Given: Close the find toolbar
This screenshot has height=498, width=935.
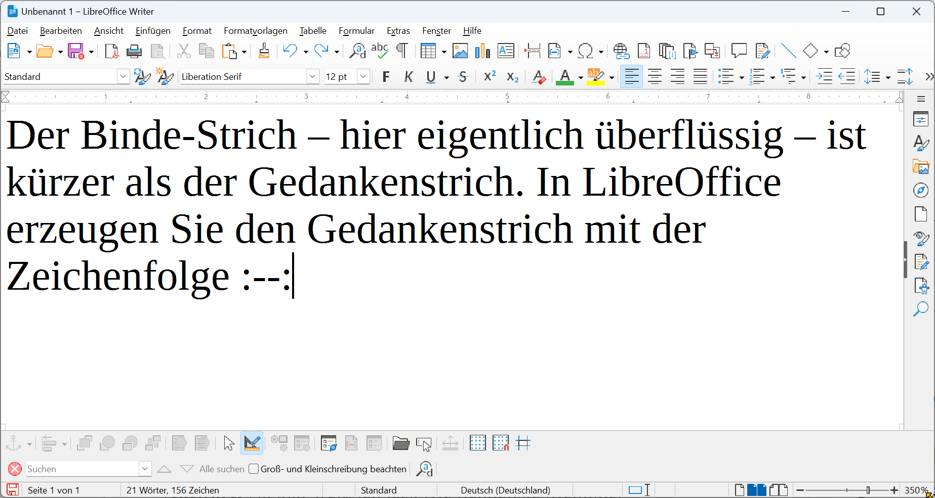Looking at the screenshot, I should [15, 469].
